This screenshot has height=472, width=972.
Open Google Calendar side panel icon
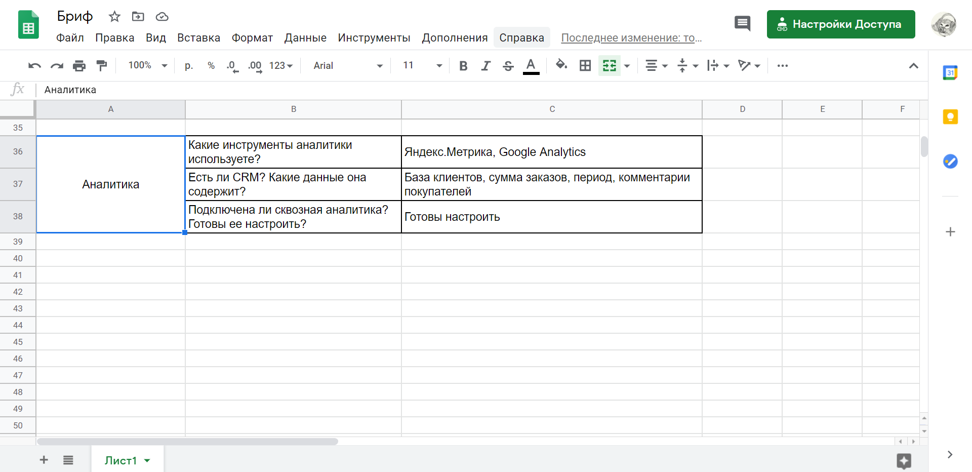[x=950, y=73]
